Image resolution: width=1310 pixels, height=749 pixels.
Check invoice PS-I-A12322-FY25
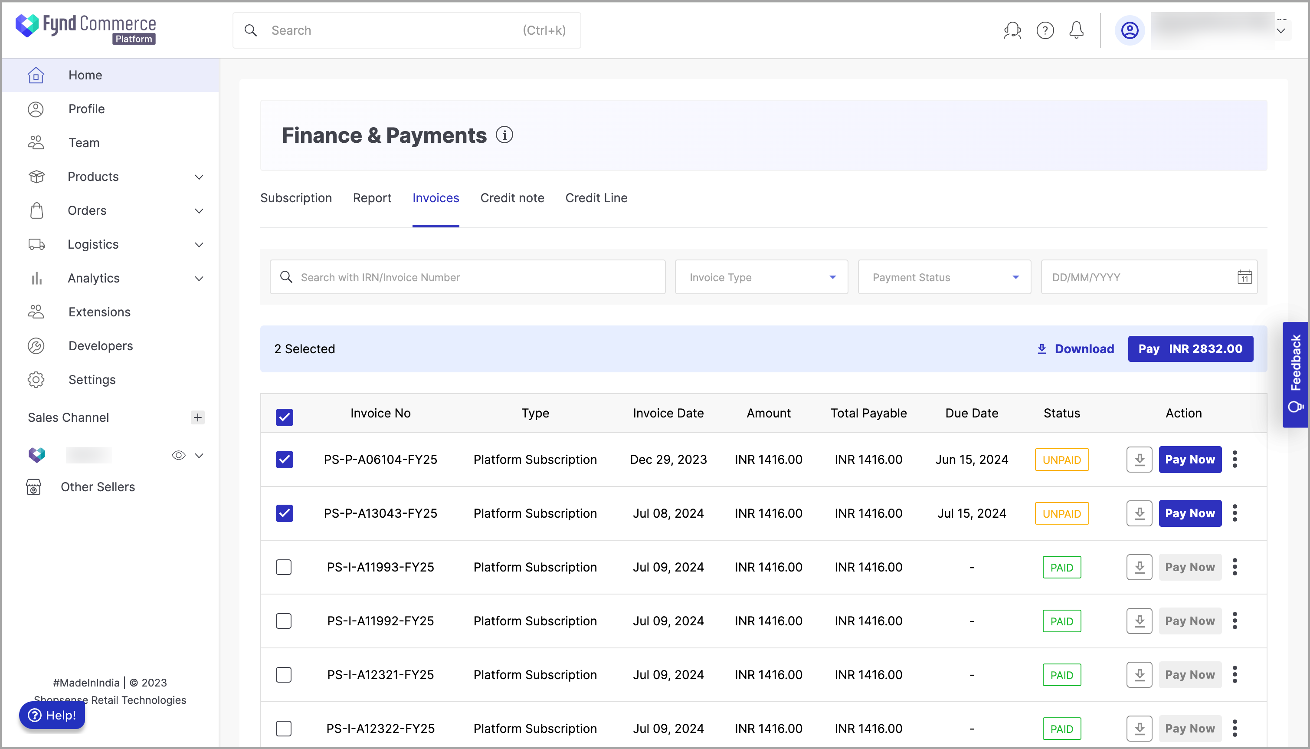point(284,729)
